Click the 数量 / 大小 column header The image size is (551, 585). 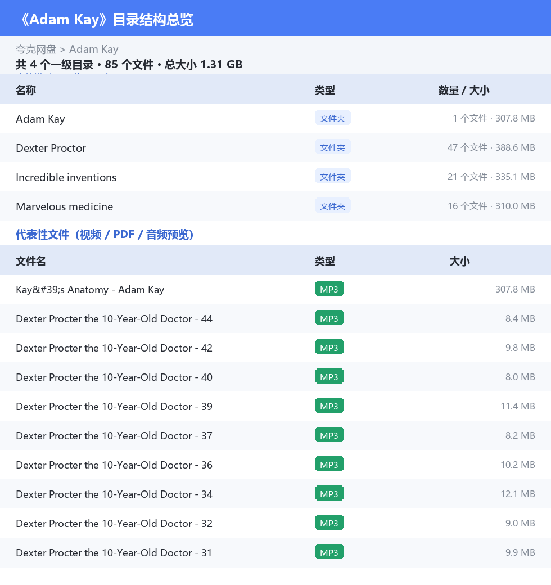[463, 90]
